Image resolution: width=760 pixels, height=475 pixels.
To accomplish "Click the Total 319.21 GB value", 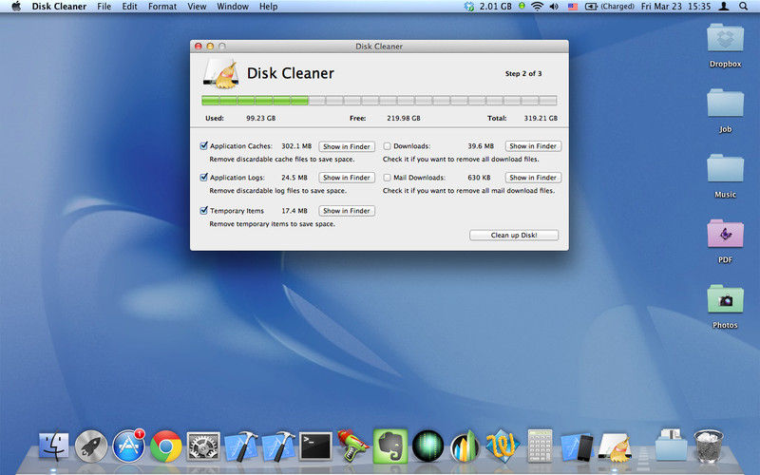I will 541,118.
